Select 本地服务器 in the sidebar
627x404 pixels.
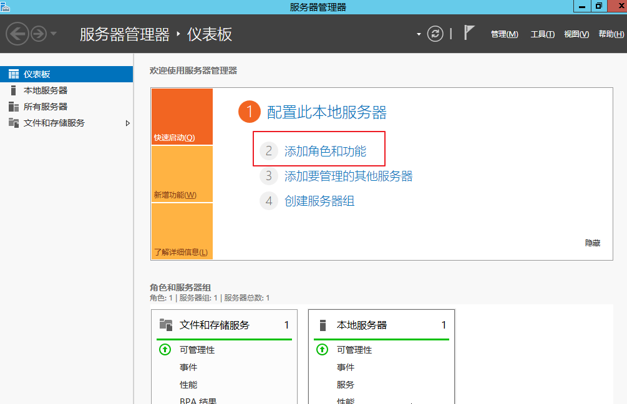point(66,90)
